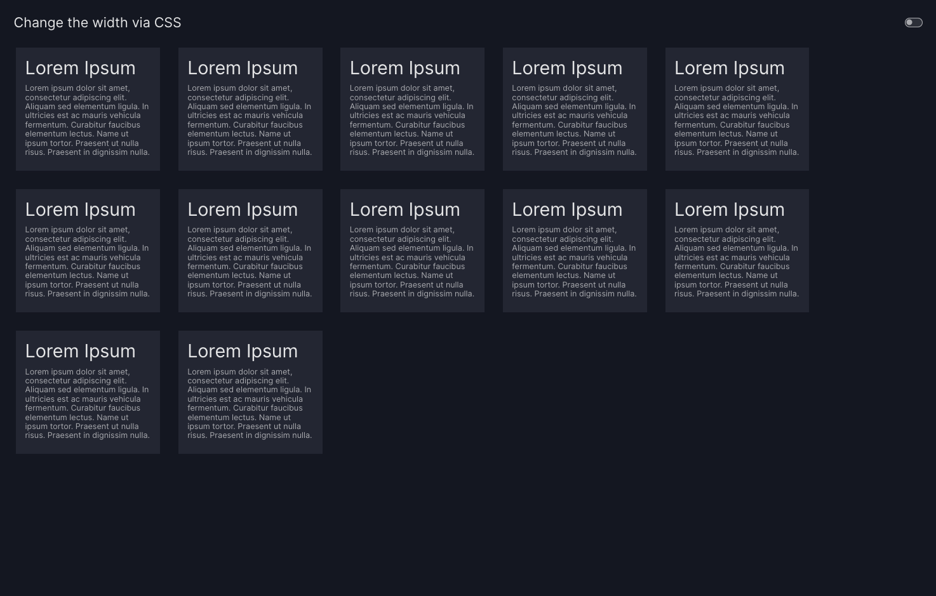This screenshot has width=936, height=596.
Task: Select the first card in the top row
Action: tap(88, 109)
